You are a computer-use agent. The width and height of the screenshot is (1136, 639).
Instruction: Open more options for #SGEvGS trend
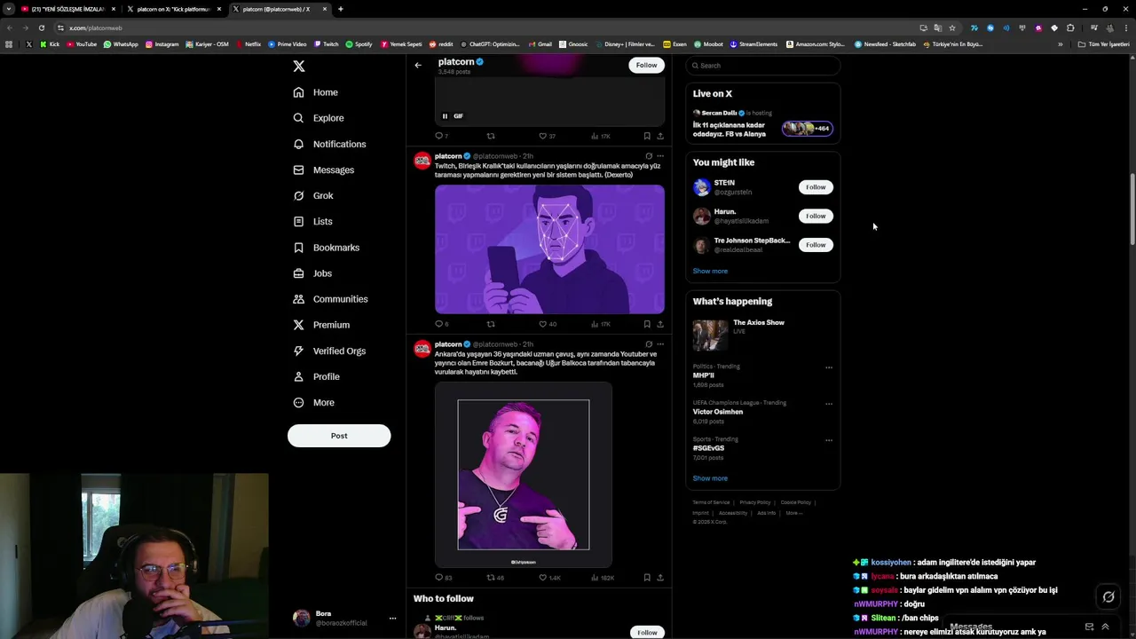click(829, 440)
